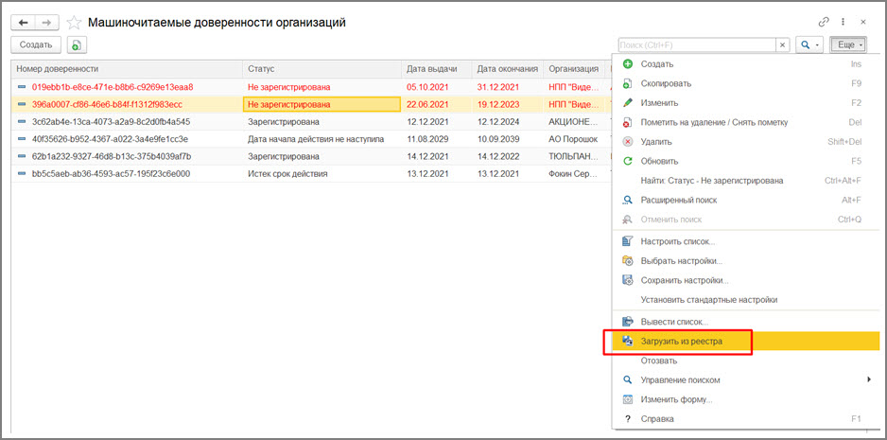This screenshot has width=887, height=440.
Task: Clear the search field with the X
Action: tap(782, 44)
